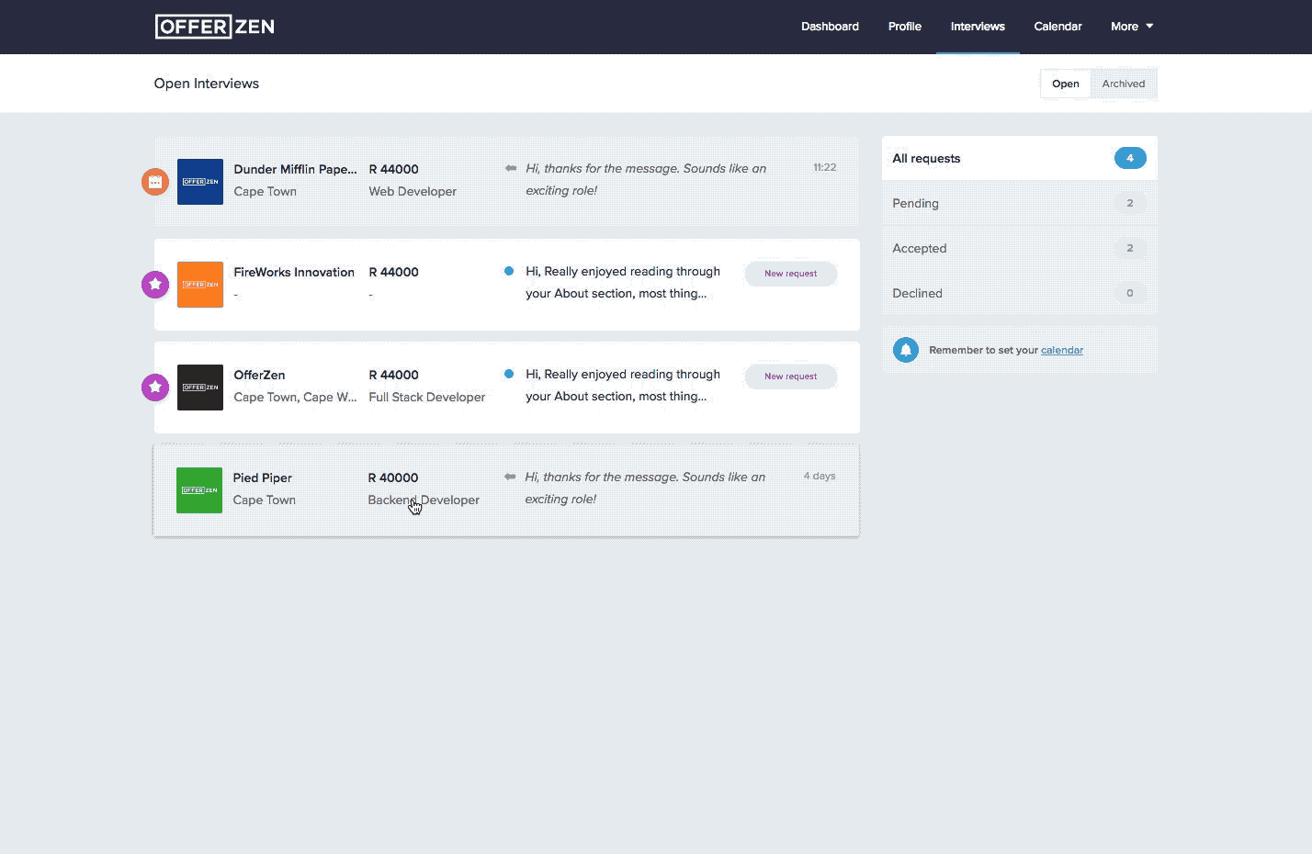1312x854 pixels.
Task: Click the blue bell reminder icon
Action: pos(906,350)
